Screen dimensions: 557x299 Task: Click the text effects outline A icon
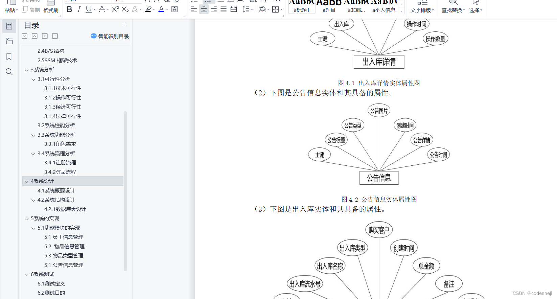click(135, 9)
